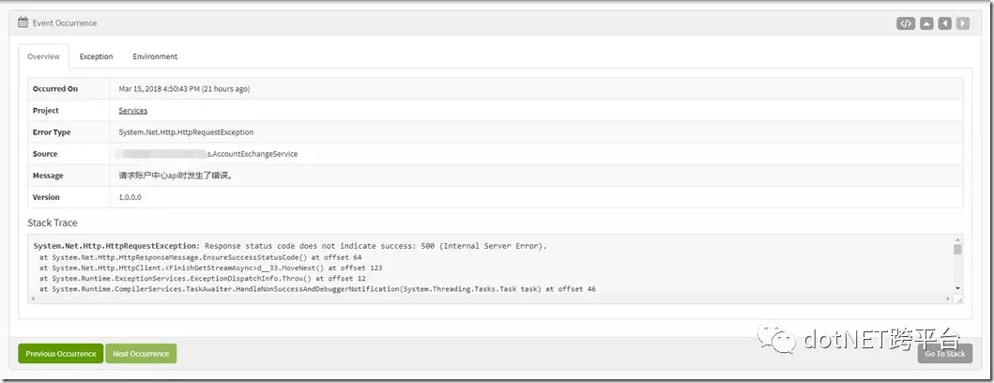The width and height of the screenshot is (994, 383).
Task: Click the stack trace horizontal scroll-left arrow
Action: click(32, 298)
